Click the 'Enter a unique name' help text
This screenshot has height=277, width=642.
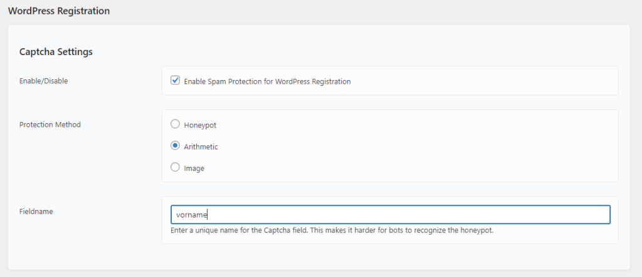pyautogui.click(x=332, y=231)
